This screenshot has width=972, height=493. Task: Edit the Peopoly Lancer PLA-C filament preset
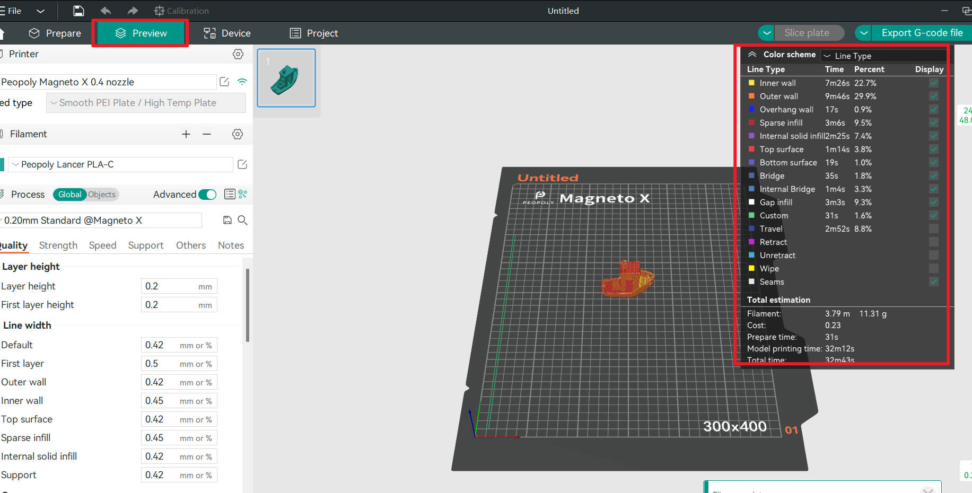pyautogui.click(x=242, y=164)
